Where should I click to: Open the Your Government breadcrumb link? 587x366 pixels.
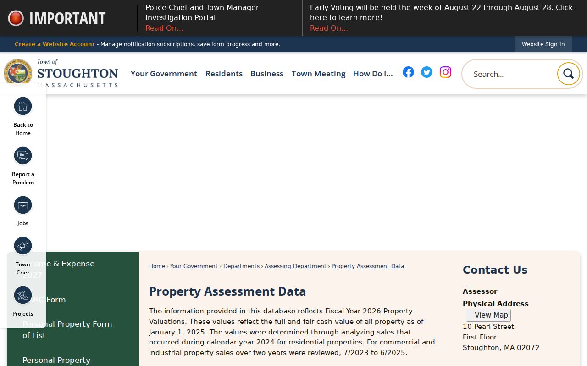pos(194,266)
